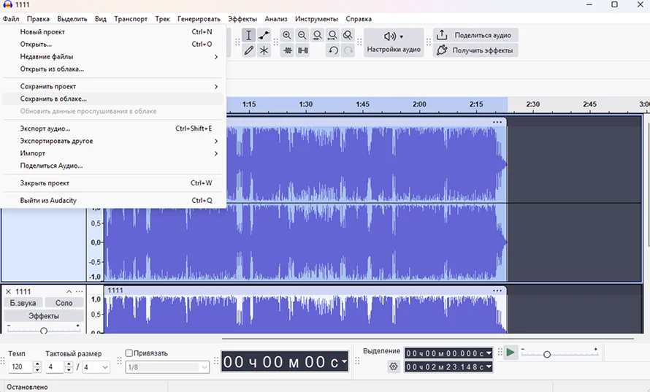Click the Zoom Out magnifier
This screenshot has width=650, height=392.
(302, 35)
